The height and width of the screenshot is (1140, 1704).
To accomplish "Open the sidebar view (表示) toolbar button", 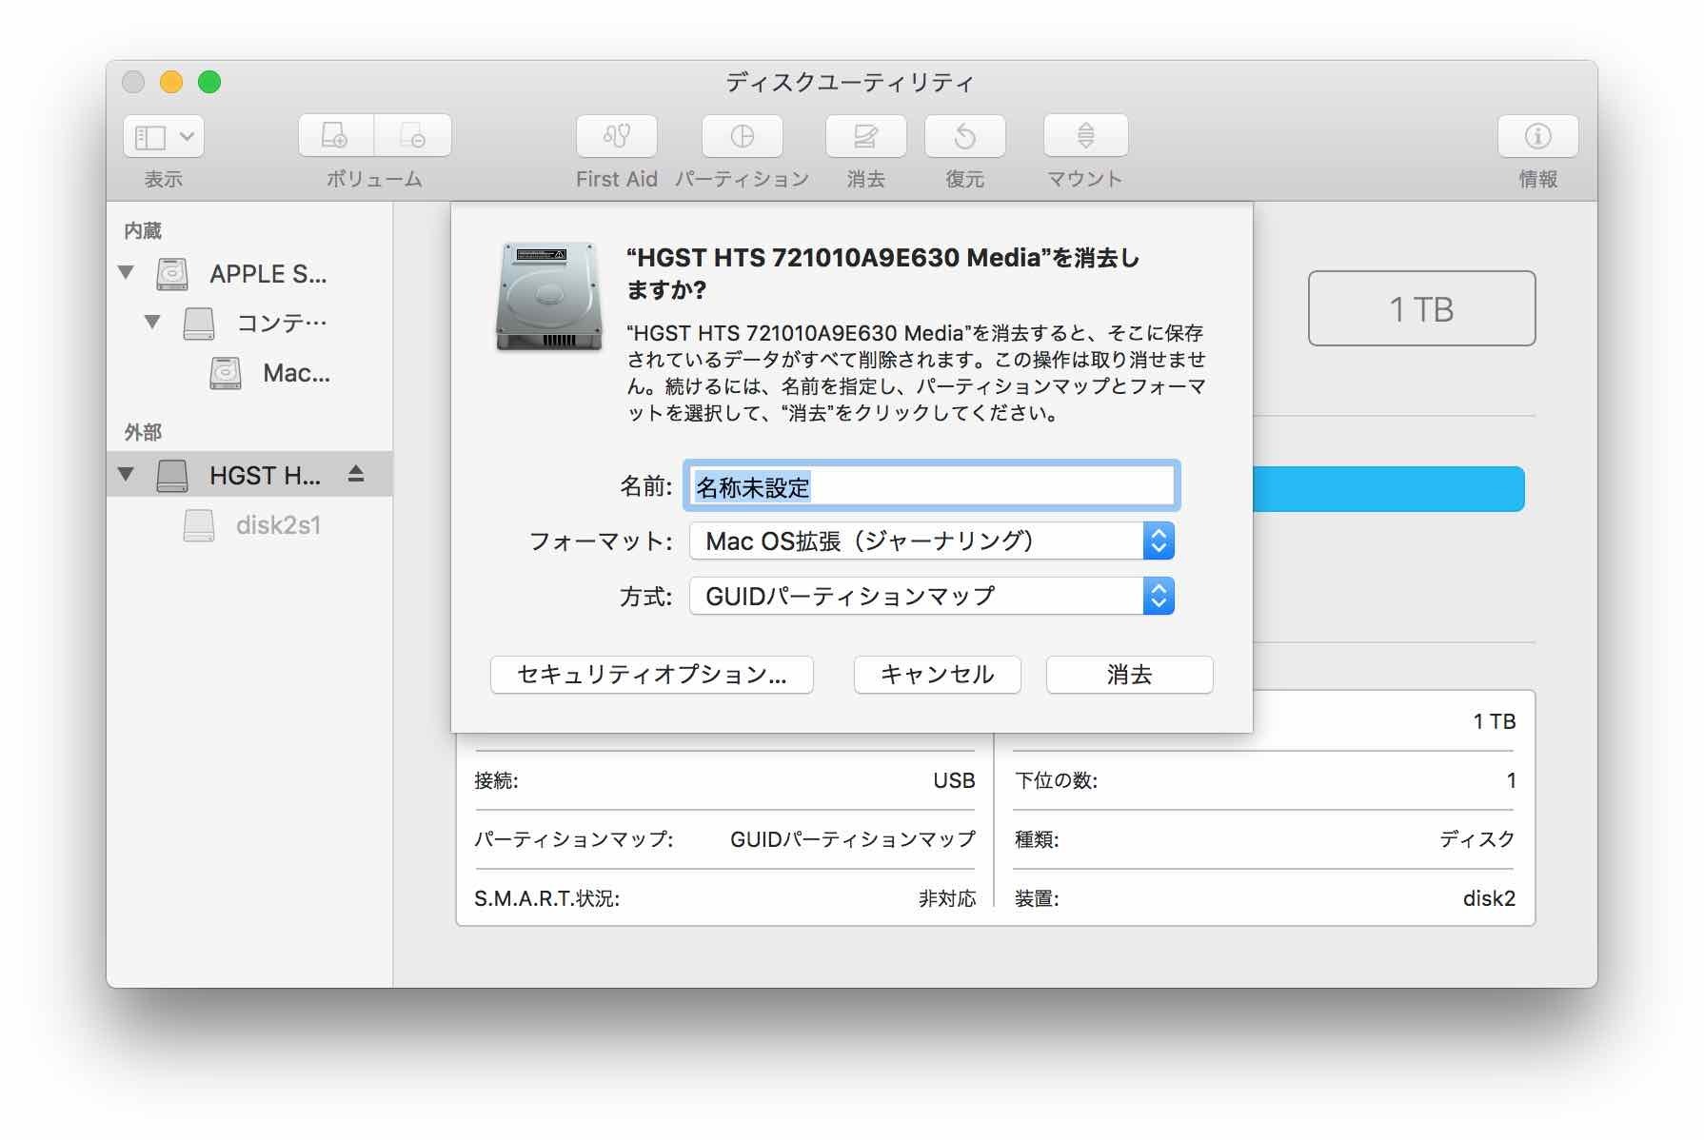I will click(x=163, y=136).
